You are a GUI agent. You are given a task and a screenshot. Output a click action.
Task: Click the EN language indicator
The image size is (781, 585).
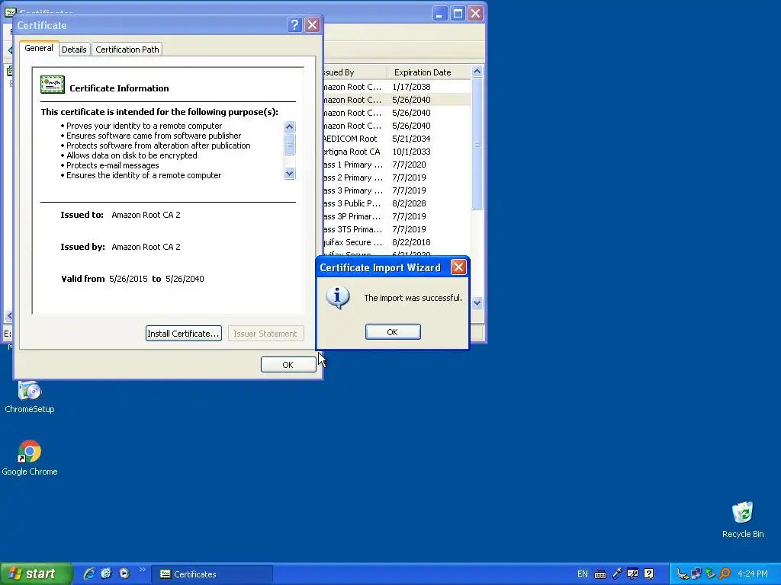tap(582, 574)
